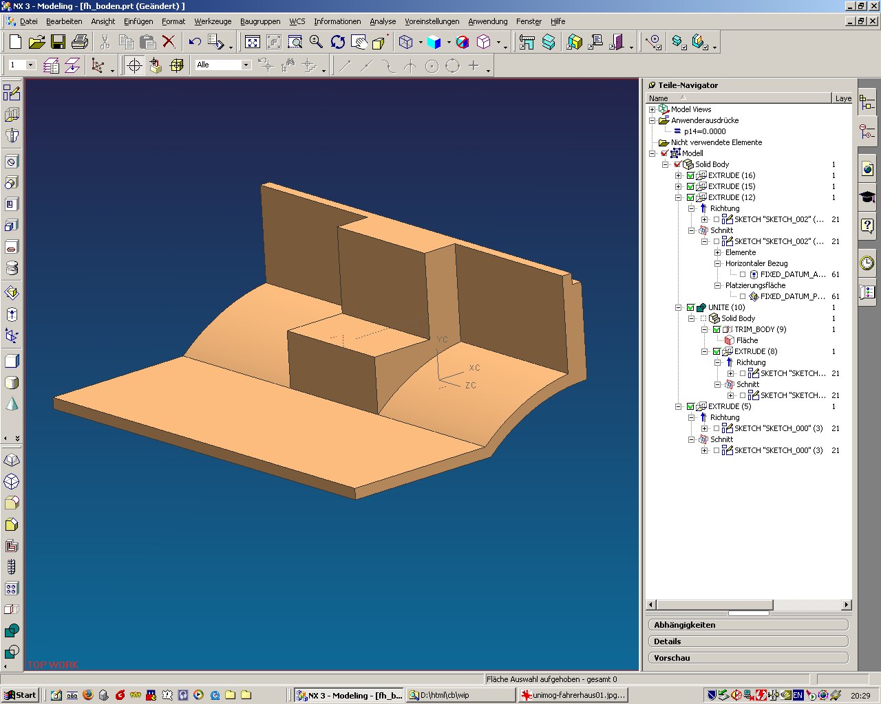Click the clock History icon on right bar
This screenshot has height=704, width=881.
(867, 263)
